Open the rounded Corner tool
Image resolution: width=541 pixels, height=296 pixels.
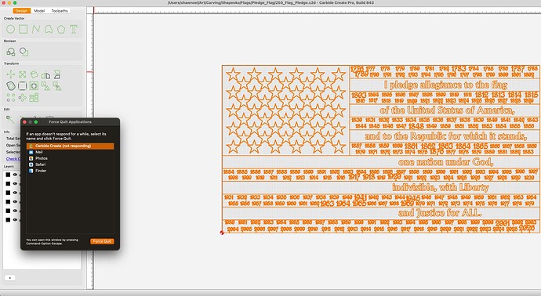click(x=23, y=86)
